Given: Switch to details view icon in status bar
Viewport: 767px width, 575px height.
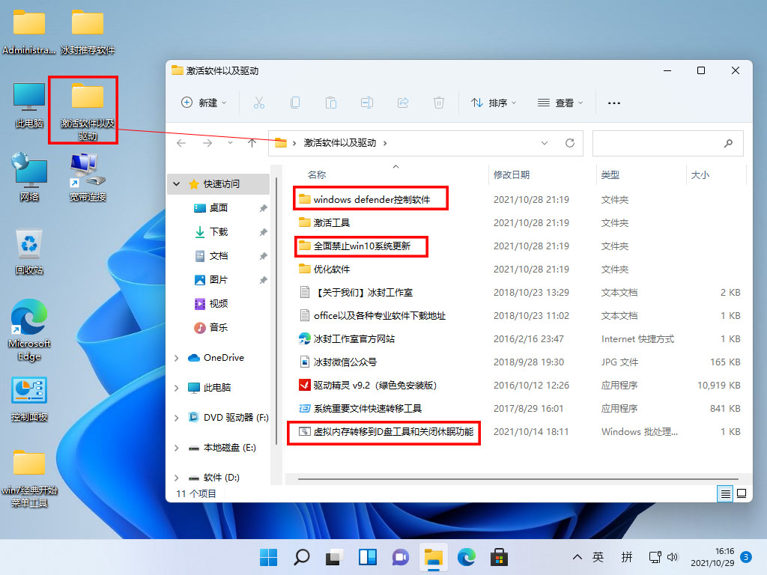Looking at the screenshot, I should pos(725,494).
